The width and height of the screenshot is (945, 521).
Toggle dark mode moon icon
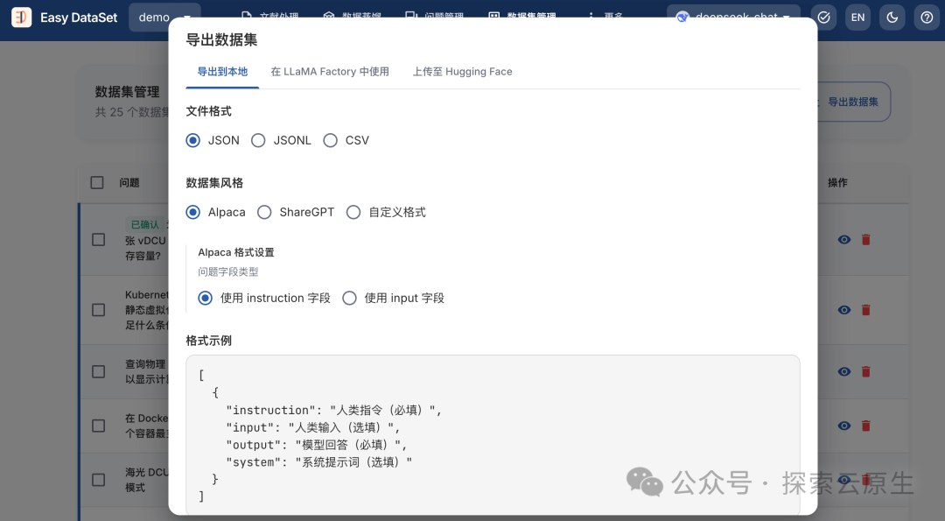coord(892,18)
